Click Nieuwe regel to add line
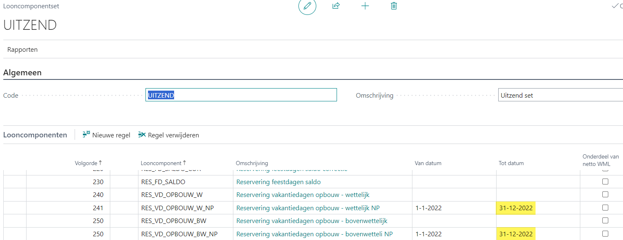Screen dimensions: 623x240 [x=107, y=135]
